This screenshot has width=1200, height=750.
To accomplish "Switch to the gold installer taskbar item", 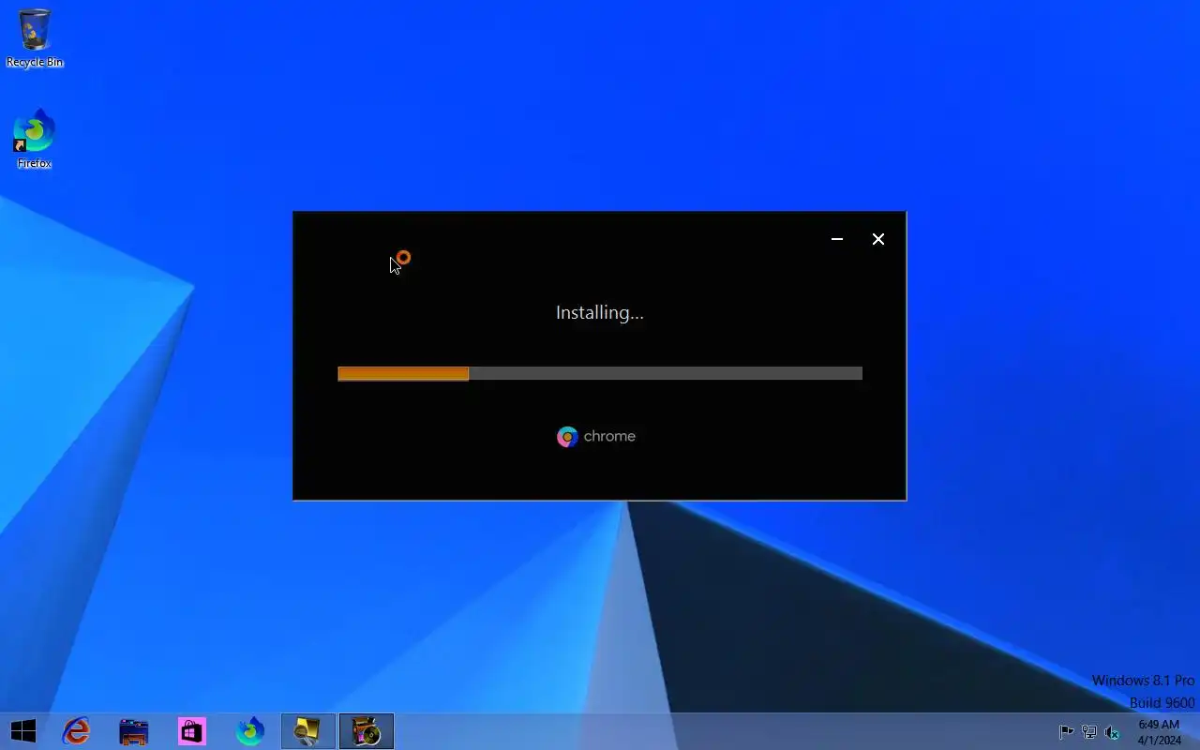I will coord(308,731).
